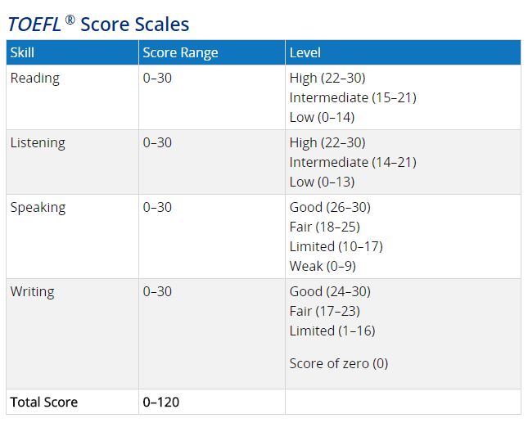Click the Level column header

(305, 53)
